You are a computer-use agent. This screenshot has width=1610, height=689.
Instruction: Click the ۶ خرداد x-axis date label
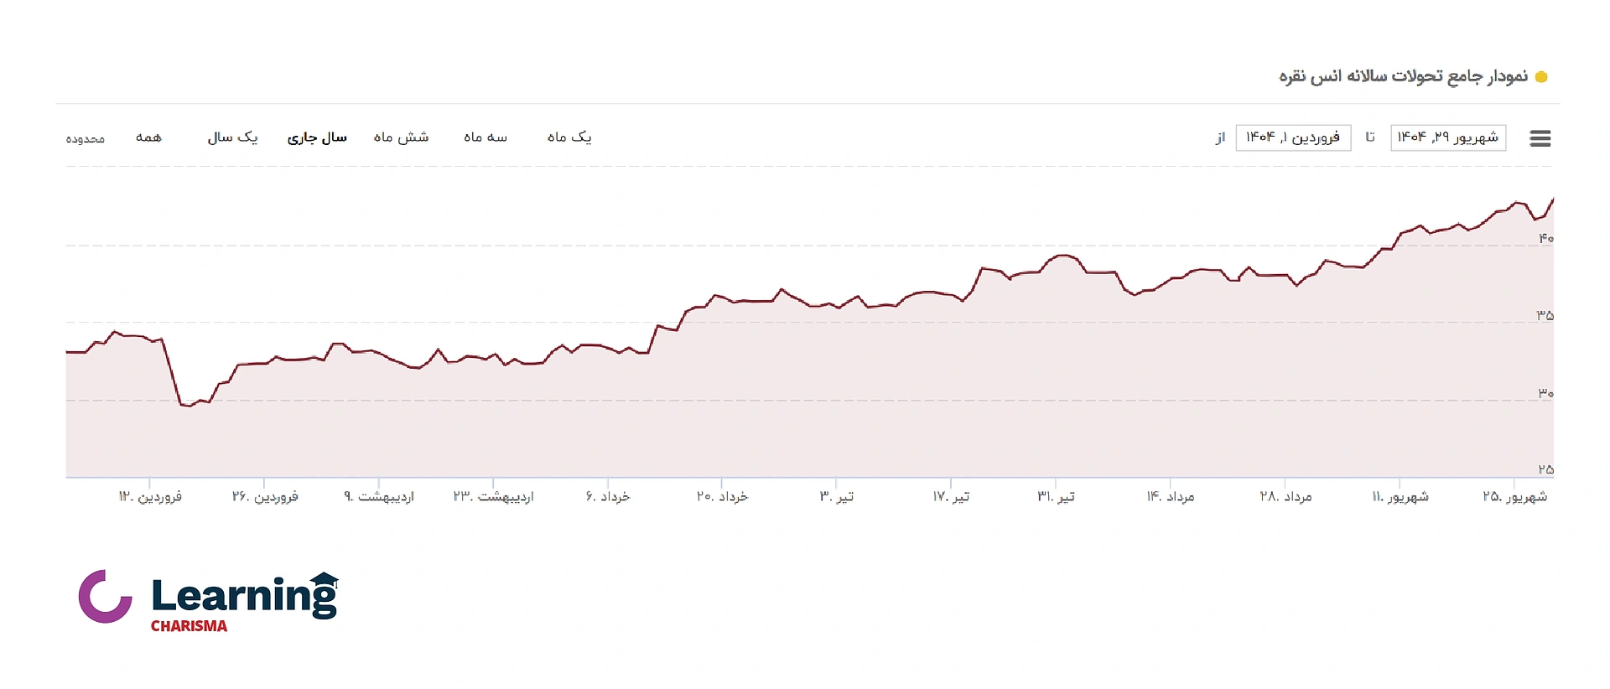pos(608,497)
